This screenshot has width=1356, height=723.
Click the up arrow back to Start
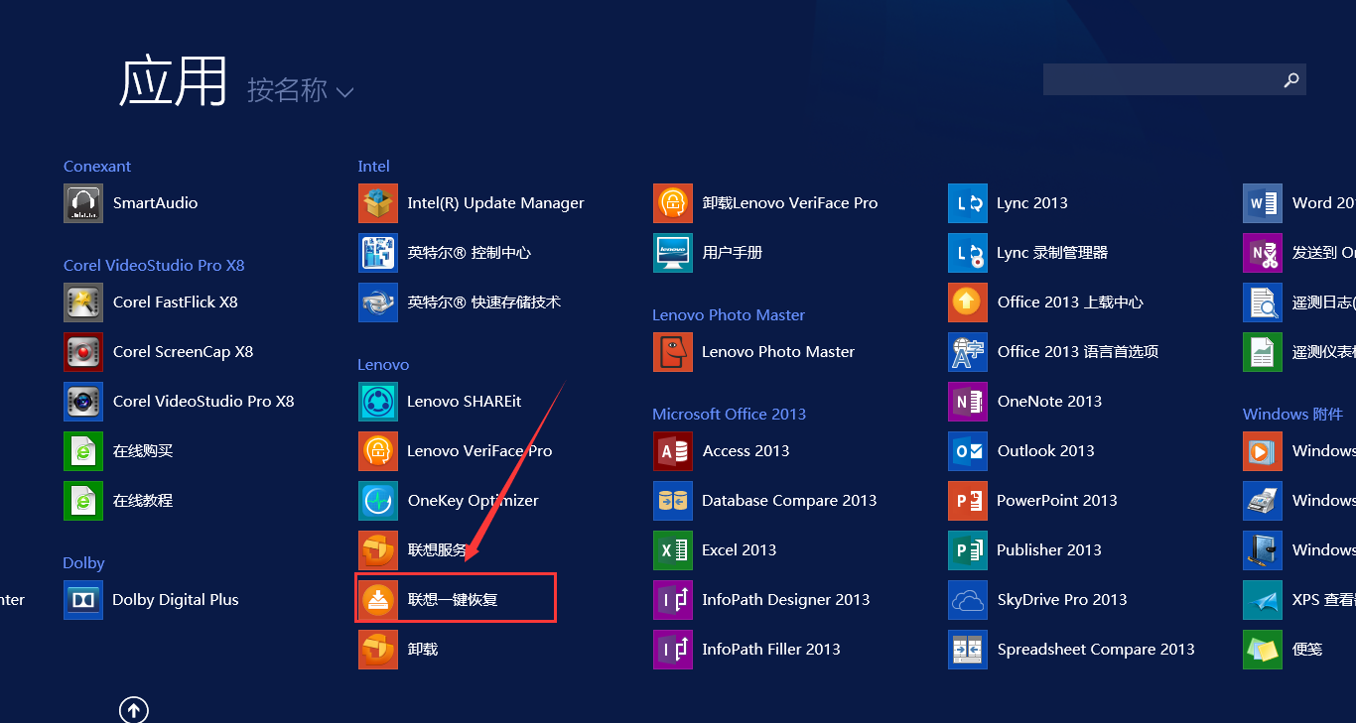pos(134,709)
